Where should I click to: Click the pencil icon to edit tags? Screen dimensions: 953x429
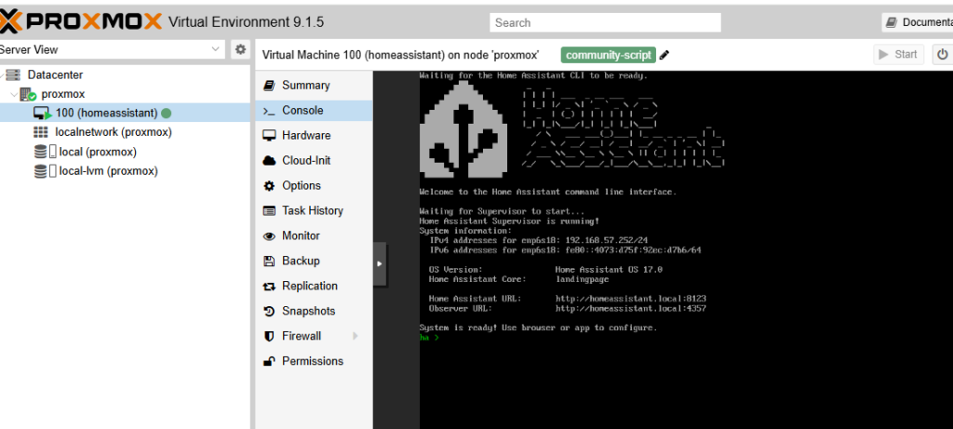click(664, 55)
